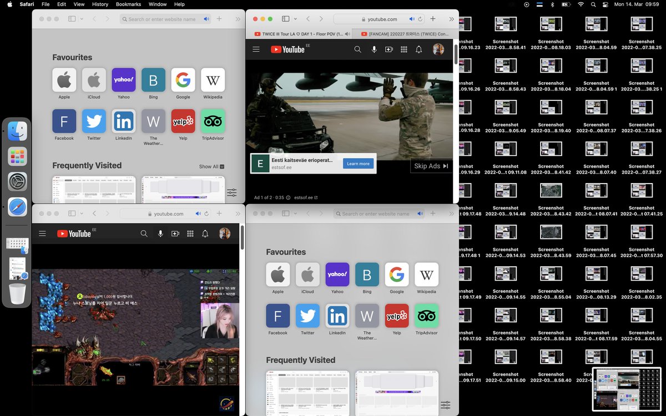Screen dimensions: 666x416
Task: Expand Show All in Frequently Visited
Action: coord(212,166)
